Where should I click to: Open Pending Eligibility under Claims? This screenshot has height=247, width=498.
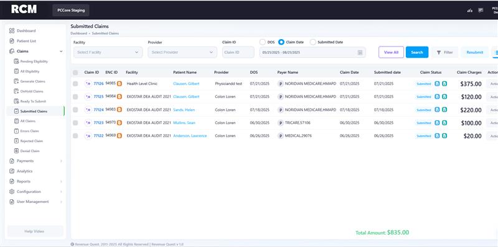pos(34,61)
